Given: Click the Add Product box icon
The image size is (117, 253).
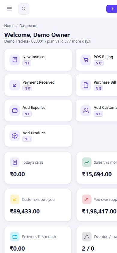Looking at the screenshot, I should 15,136.
